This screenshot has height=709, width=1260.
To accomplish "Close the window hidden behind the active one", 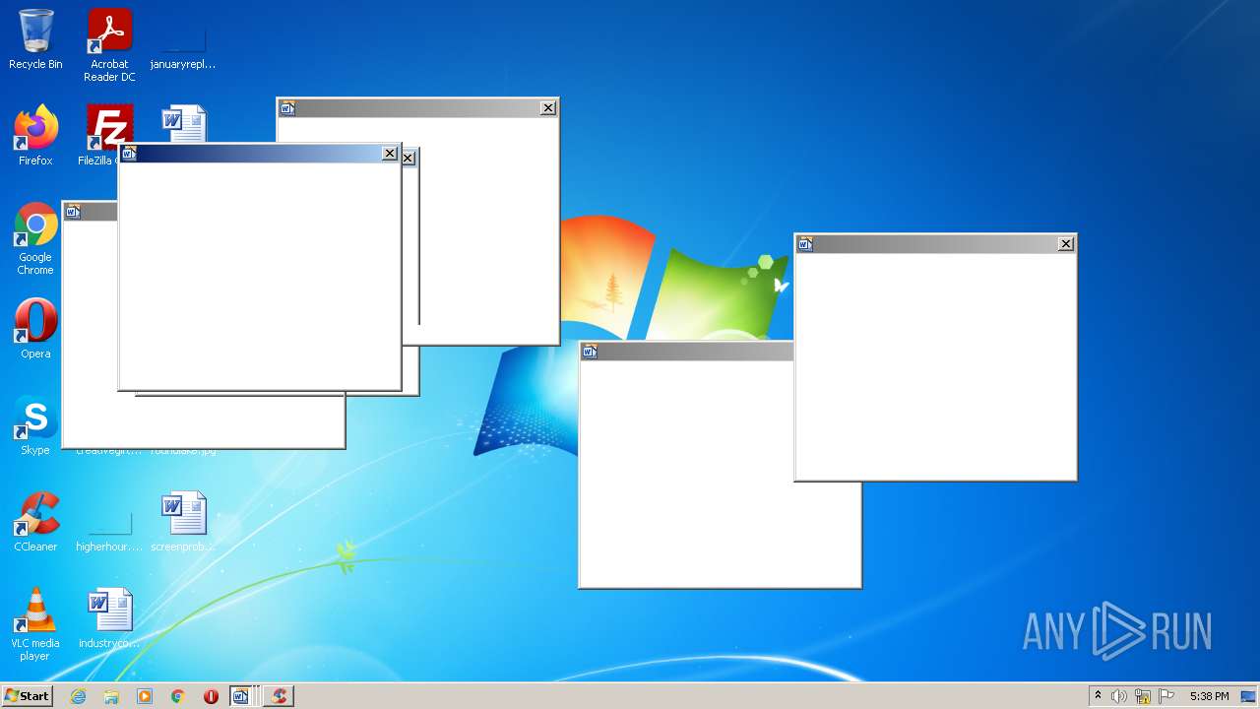I will (409, 159).
